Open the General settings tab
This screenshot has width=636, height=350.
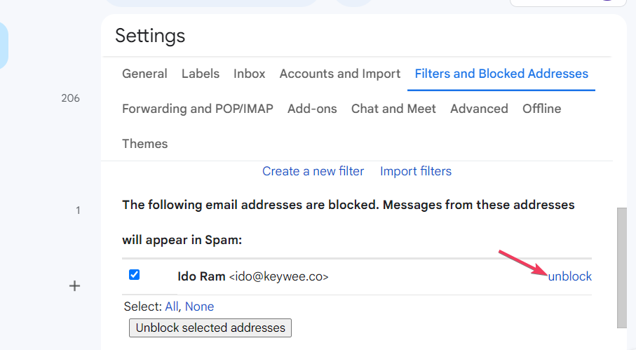tap(144, 74)
